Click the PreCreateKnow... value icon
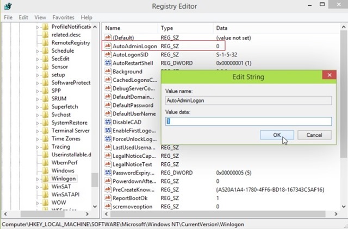This screenshot has width=348, height=229. point(108,189)
